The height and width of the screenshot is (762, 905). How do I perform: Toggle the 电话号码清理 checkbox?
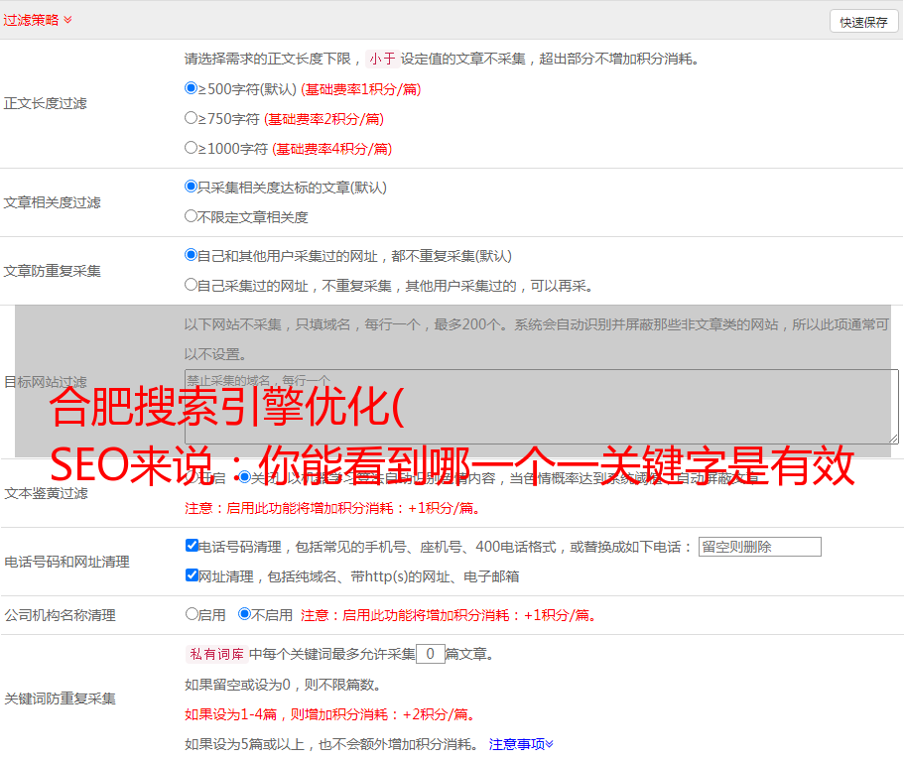tap(192, 546)
